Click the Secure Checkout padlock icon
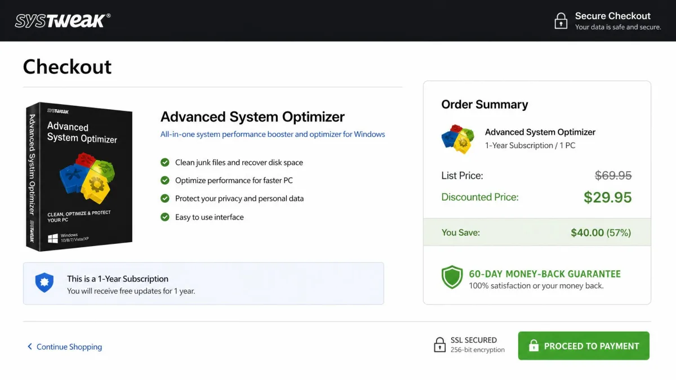The height and width of the screenshot is (380, 676). [561, 21]
